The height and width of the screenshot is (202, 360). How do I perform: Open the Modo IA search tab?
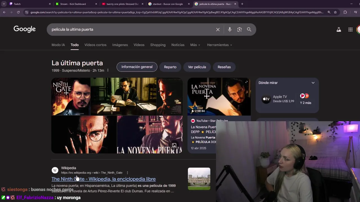pyautogui.click(x=58, y=45)
